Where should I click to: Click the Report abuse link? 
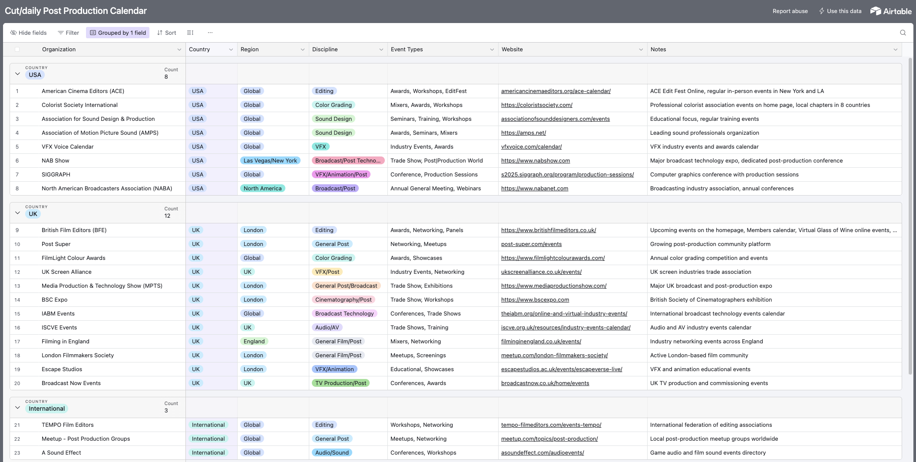click(x=790, y=11)
